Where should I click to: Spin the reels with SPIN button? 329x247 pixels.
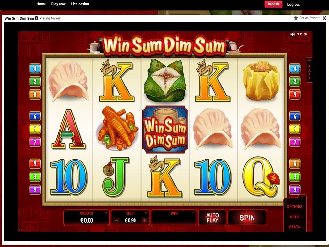pos(247,218)
